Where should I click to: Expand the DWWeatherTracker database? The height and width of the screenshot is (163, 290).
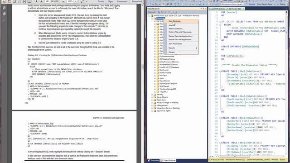click(x=155, y=59)
